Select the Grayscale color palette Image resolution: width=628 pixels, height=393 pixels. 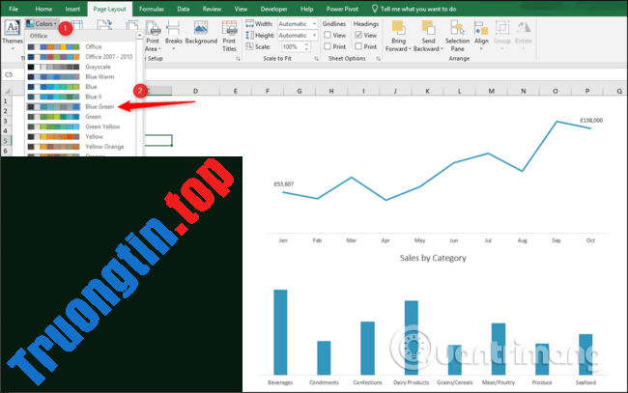click(80, 67)
